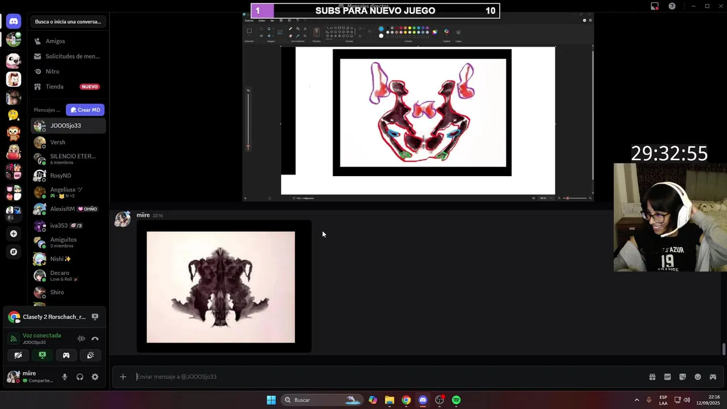
Task: Click the message input for JOOOSjo33
Action: click(x=389, y=377)
